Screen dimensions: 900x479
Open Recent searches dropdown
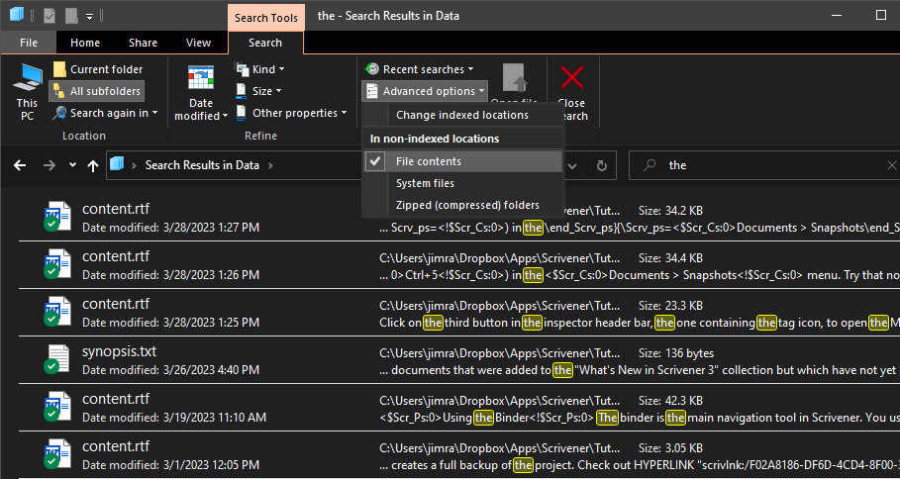[423, 69]
